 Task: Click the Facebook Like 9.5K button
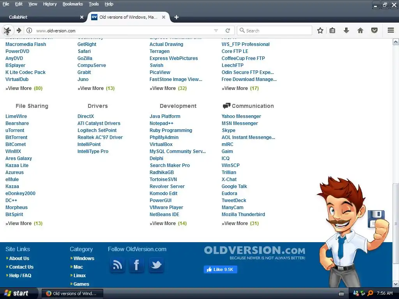(x=221, y=269)
